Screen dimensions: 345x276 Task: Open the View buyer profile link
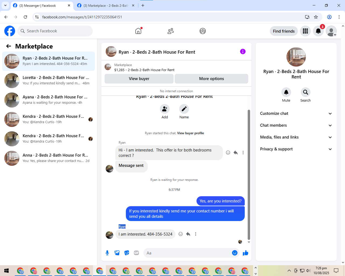click(x=191, y=133)
